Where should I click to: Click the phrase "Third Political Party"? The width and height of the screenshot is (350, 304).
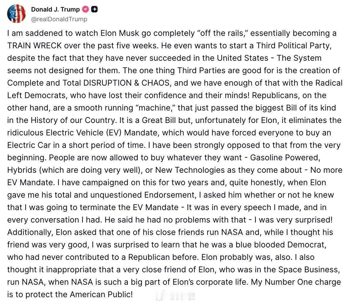click(293, 46)
